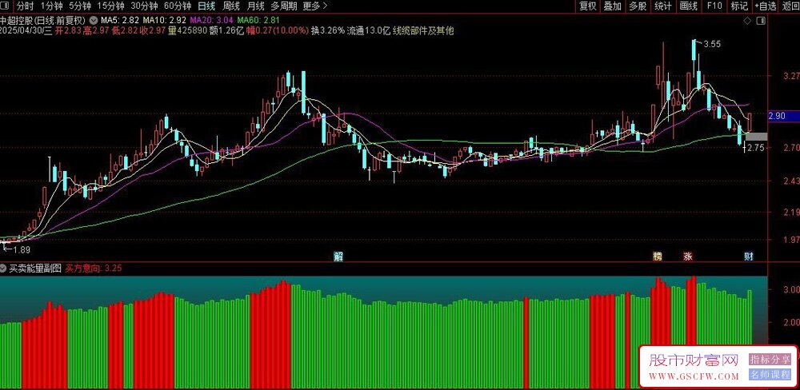Open the 财 event marker on timeline
Screen dimensions: 800x390
pos(749,257)
